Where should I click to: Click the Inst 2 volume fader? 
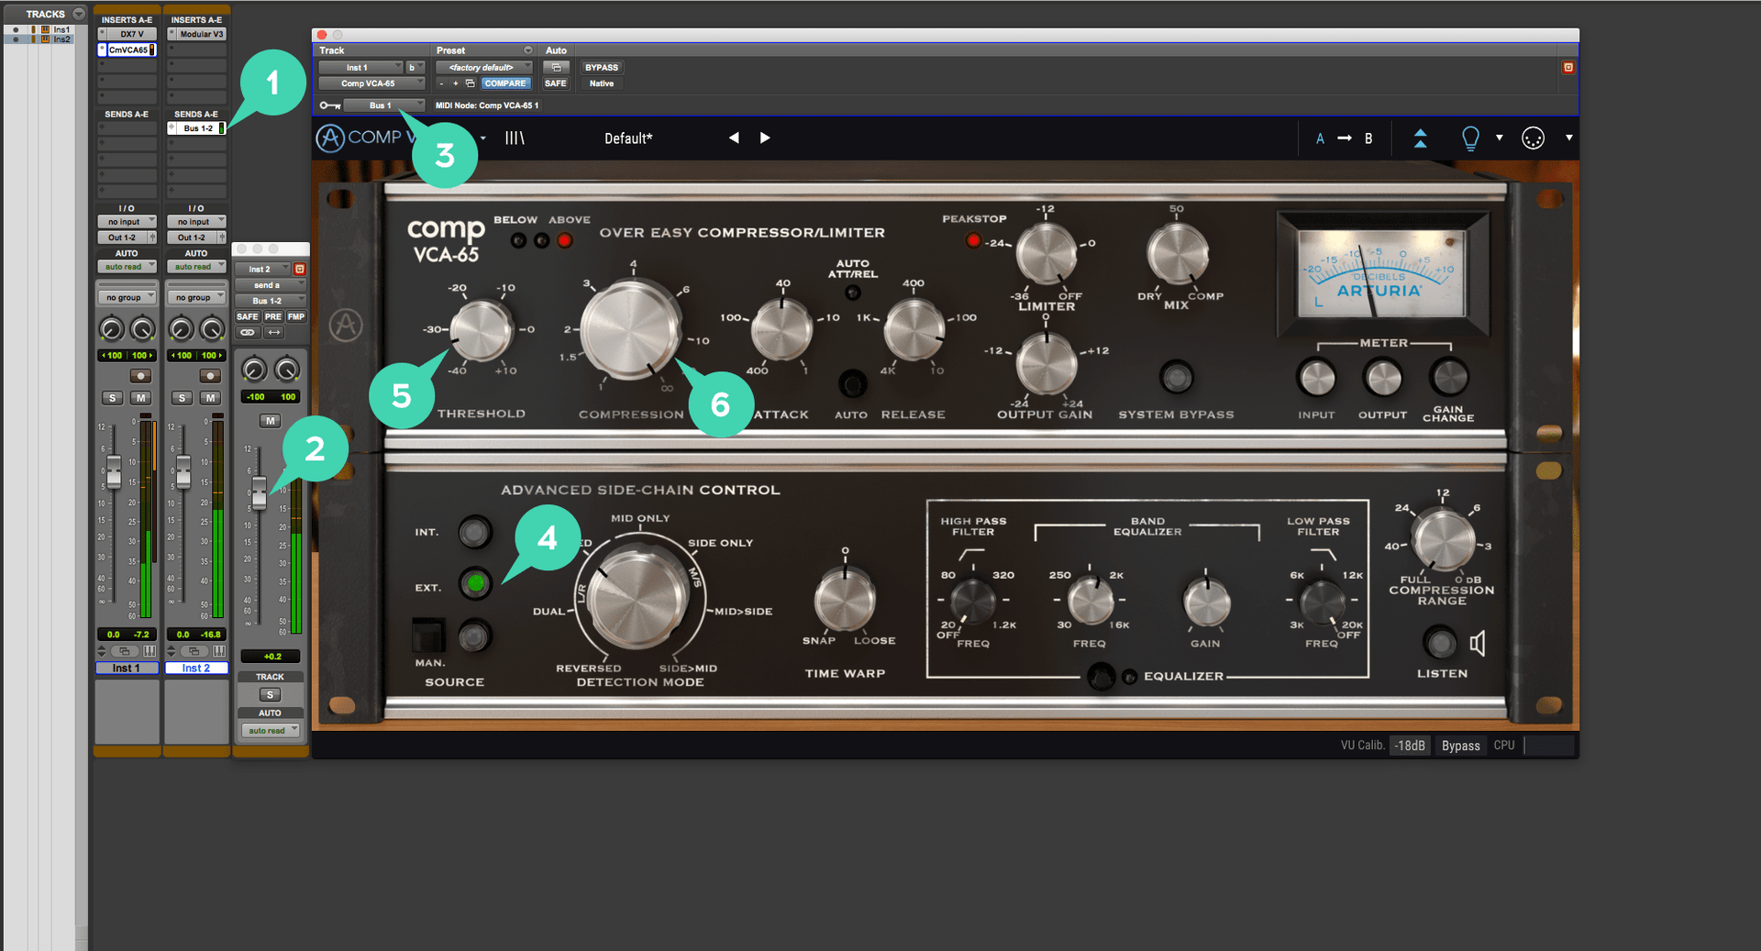[183, 471]
